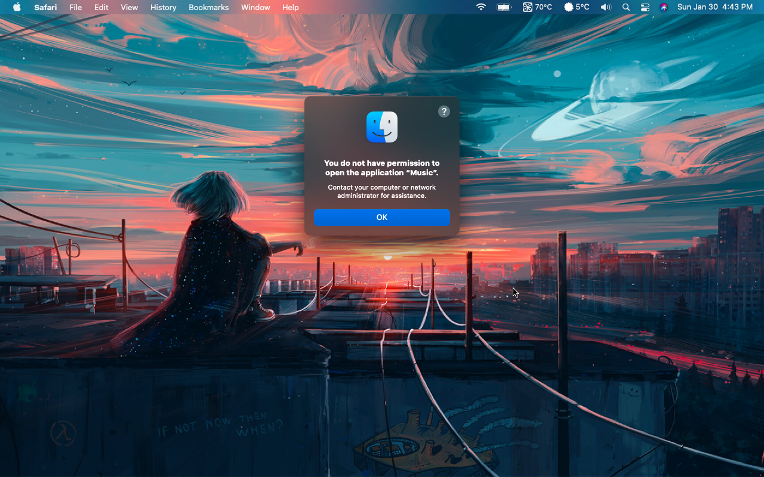Open the Window menu

[x=255, y=7]
